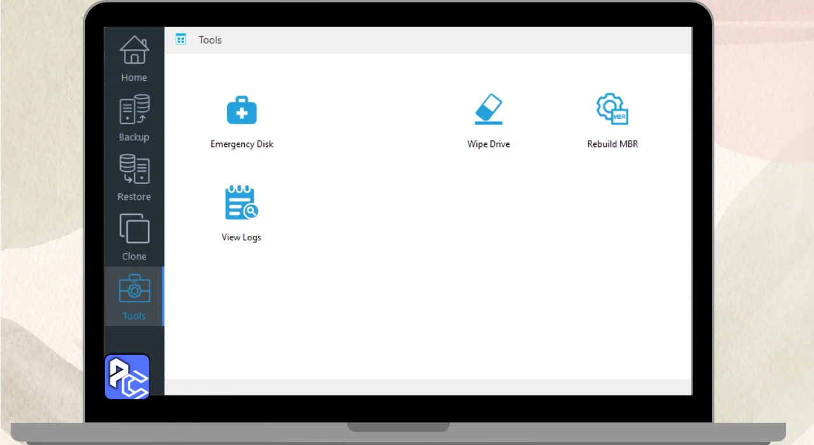This screenshot has height=445, width=814.
Task: Click the "Emergency Disk" label
Action: click(x=242, y=144)
